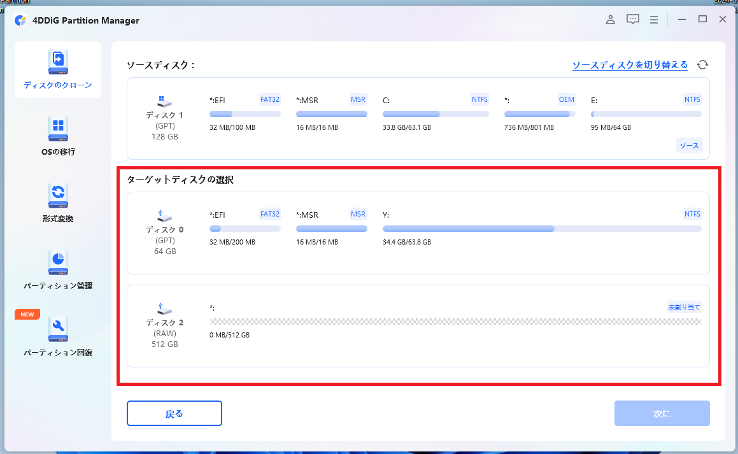Click 形式変換 sidebar label
738x454 pixels.
pos(58,219)
